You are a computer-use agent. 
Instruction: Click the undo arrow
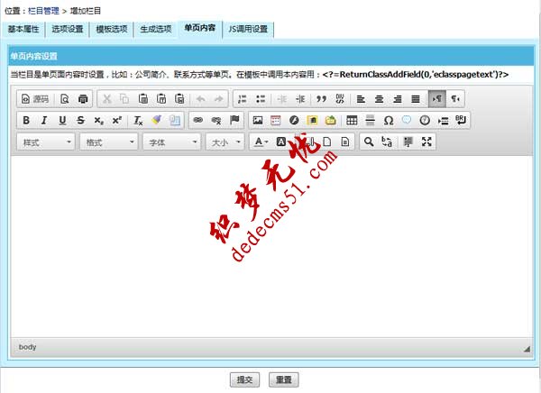click(200, 99)
